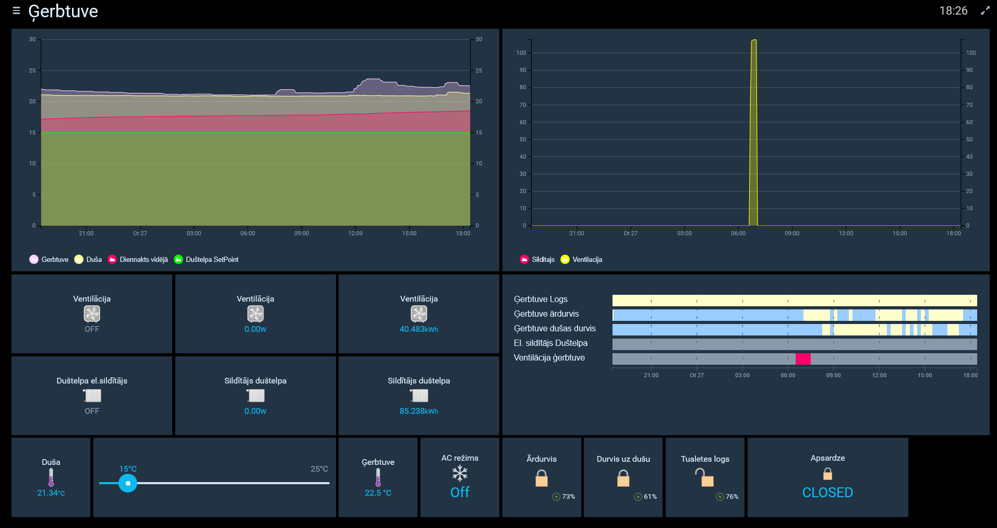Toggle the Duštelpa el.sildītājs heater switch

pos(92,395)
